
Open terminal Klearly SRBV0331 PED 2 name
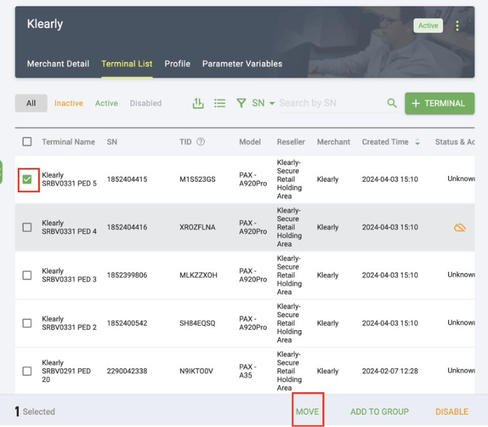coord(69,323)
